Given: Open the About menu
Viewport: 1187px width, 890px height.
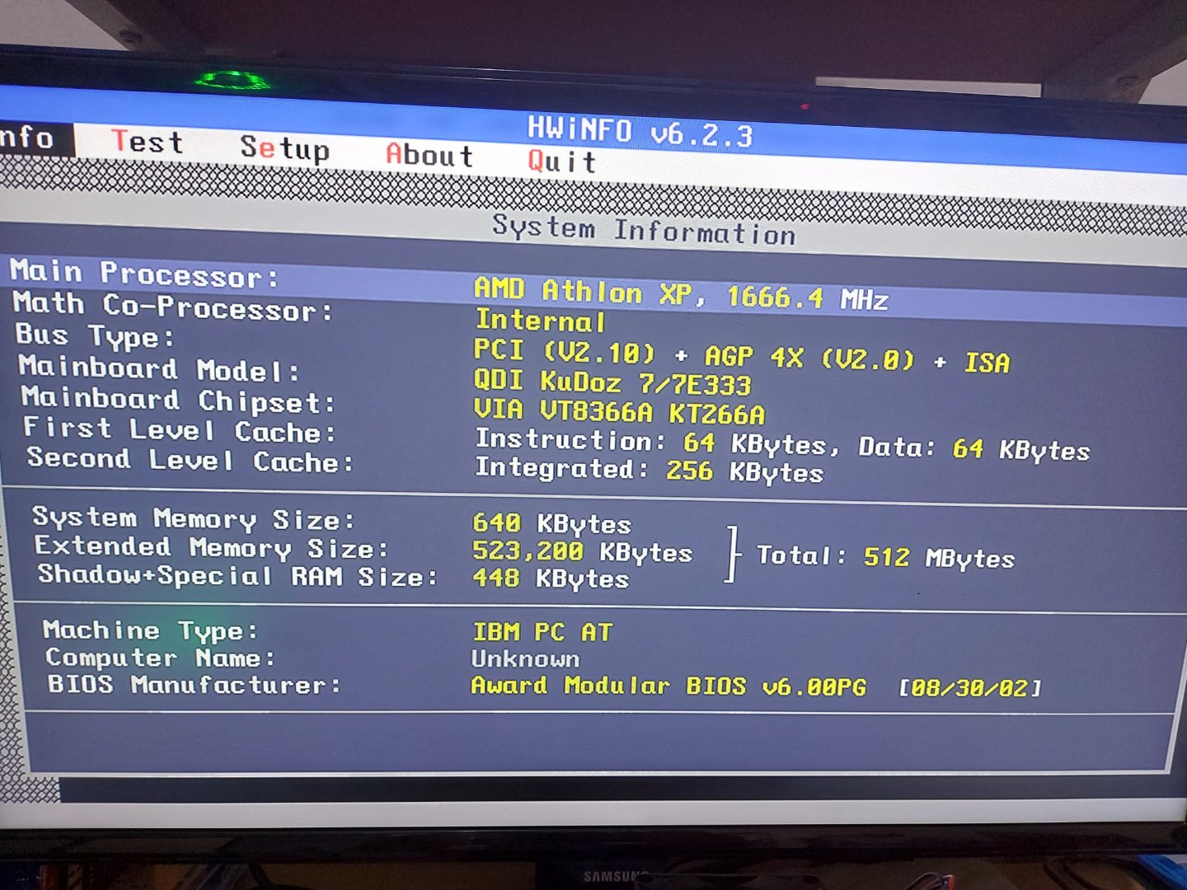Looking at the screenshot, I should coord(429,155).
